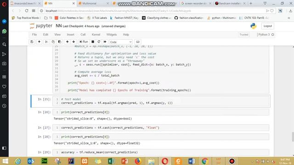Move selected cell down arrow
The image size is (294, 165).
pos(73,42)
